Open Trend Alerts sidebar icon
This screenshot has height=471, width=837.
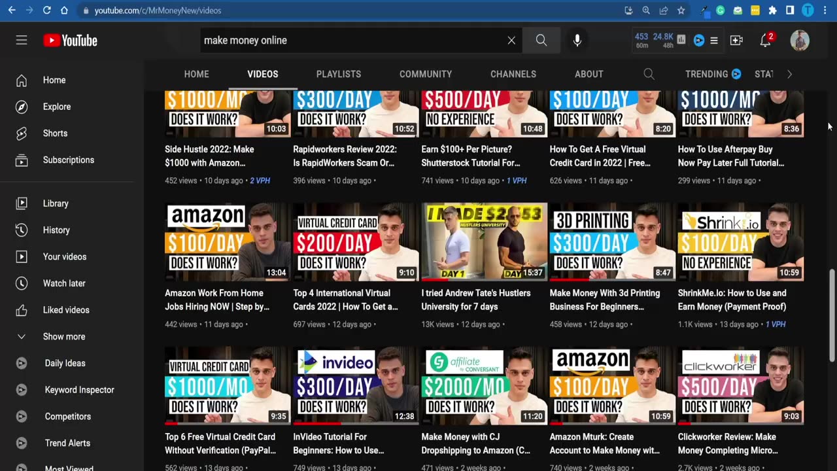[x=22, y=443]
